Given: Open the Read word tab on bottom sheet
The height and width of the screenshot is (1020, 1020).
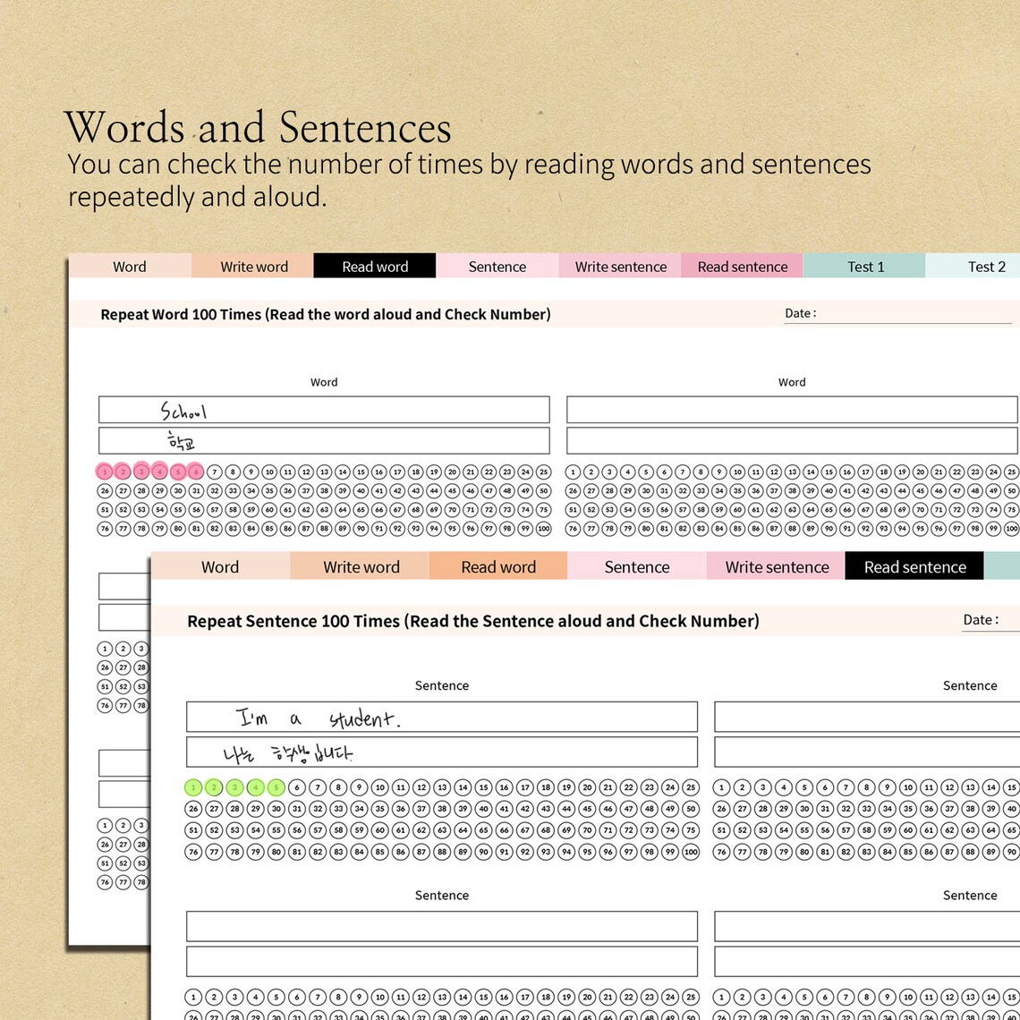Looking at the screenshot, I should click(x=498, y=566).
